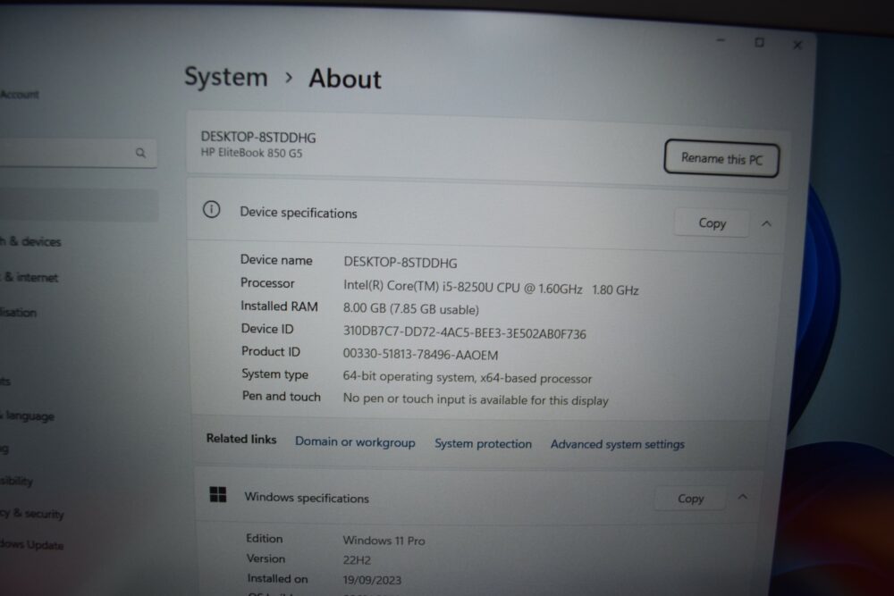Copy the Windows specifications

690,499
